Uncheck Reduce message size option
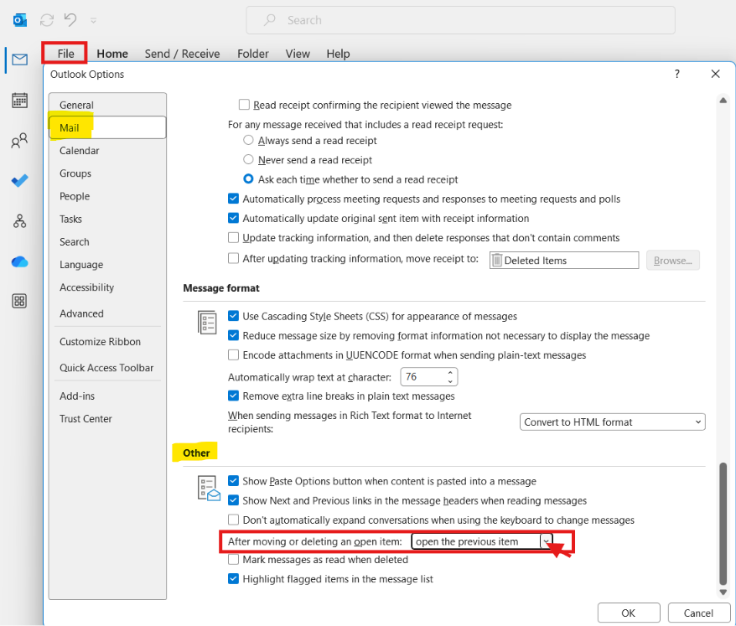The height and width of the screenshot is (626, 736). (x=233, y=335)
